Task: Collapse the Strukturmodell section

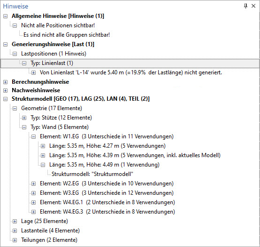Action: 6,99
